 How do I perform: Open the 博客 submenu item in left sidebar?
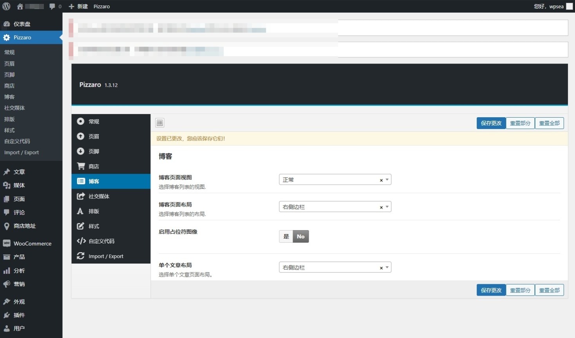pyautogui.click(x=9, y=97)
